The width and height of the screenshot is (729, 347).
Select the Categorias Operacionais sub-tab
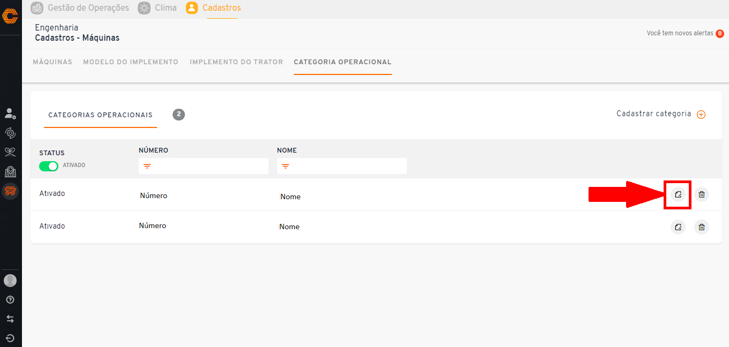coord(100,115)
